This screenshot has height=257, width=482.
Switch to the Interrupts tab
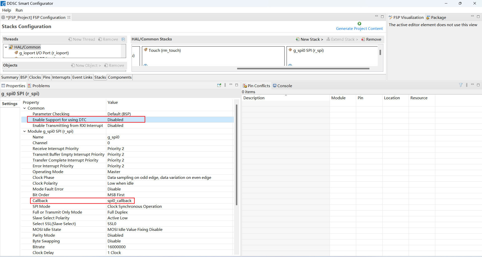pos(61,77)
